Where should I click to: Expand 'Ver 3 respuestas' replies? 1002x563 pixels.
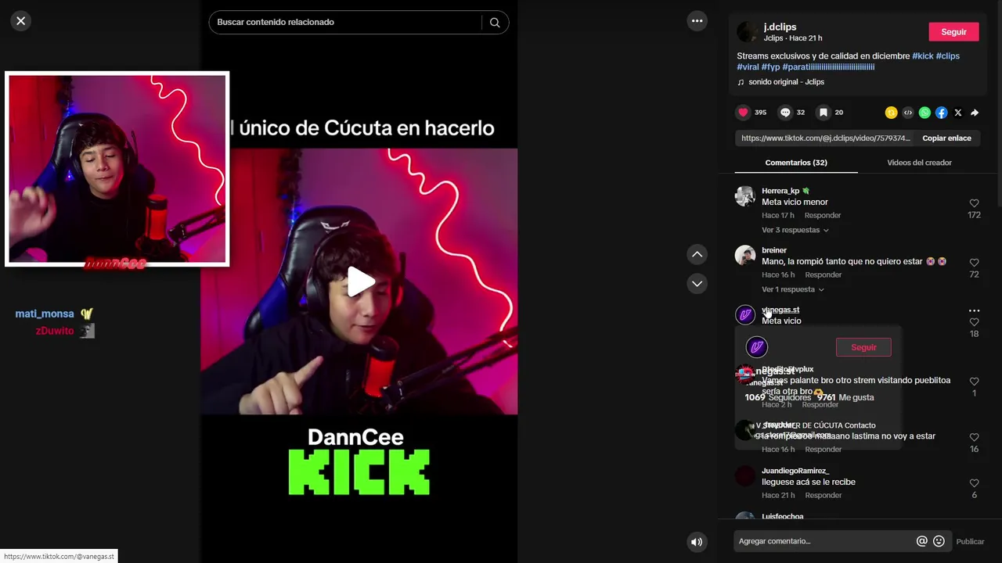click(x=795, y=230)
